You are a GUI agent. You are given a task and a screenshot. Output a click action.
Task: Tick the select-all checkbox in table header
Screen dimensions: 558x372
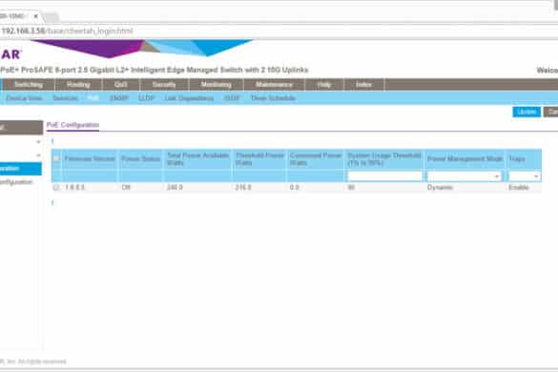(x=56, y=158)
